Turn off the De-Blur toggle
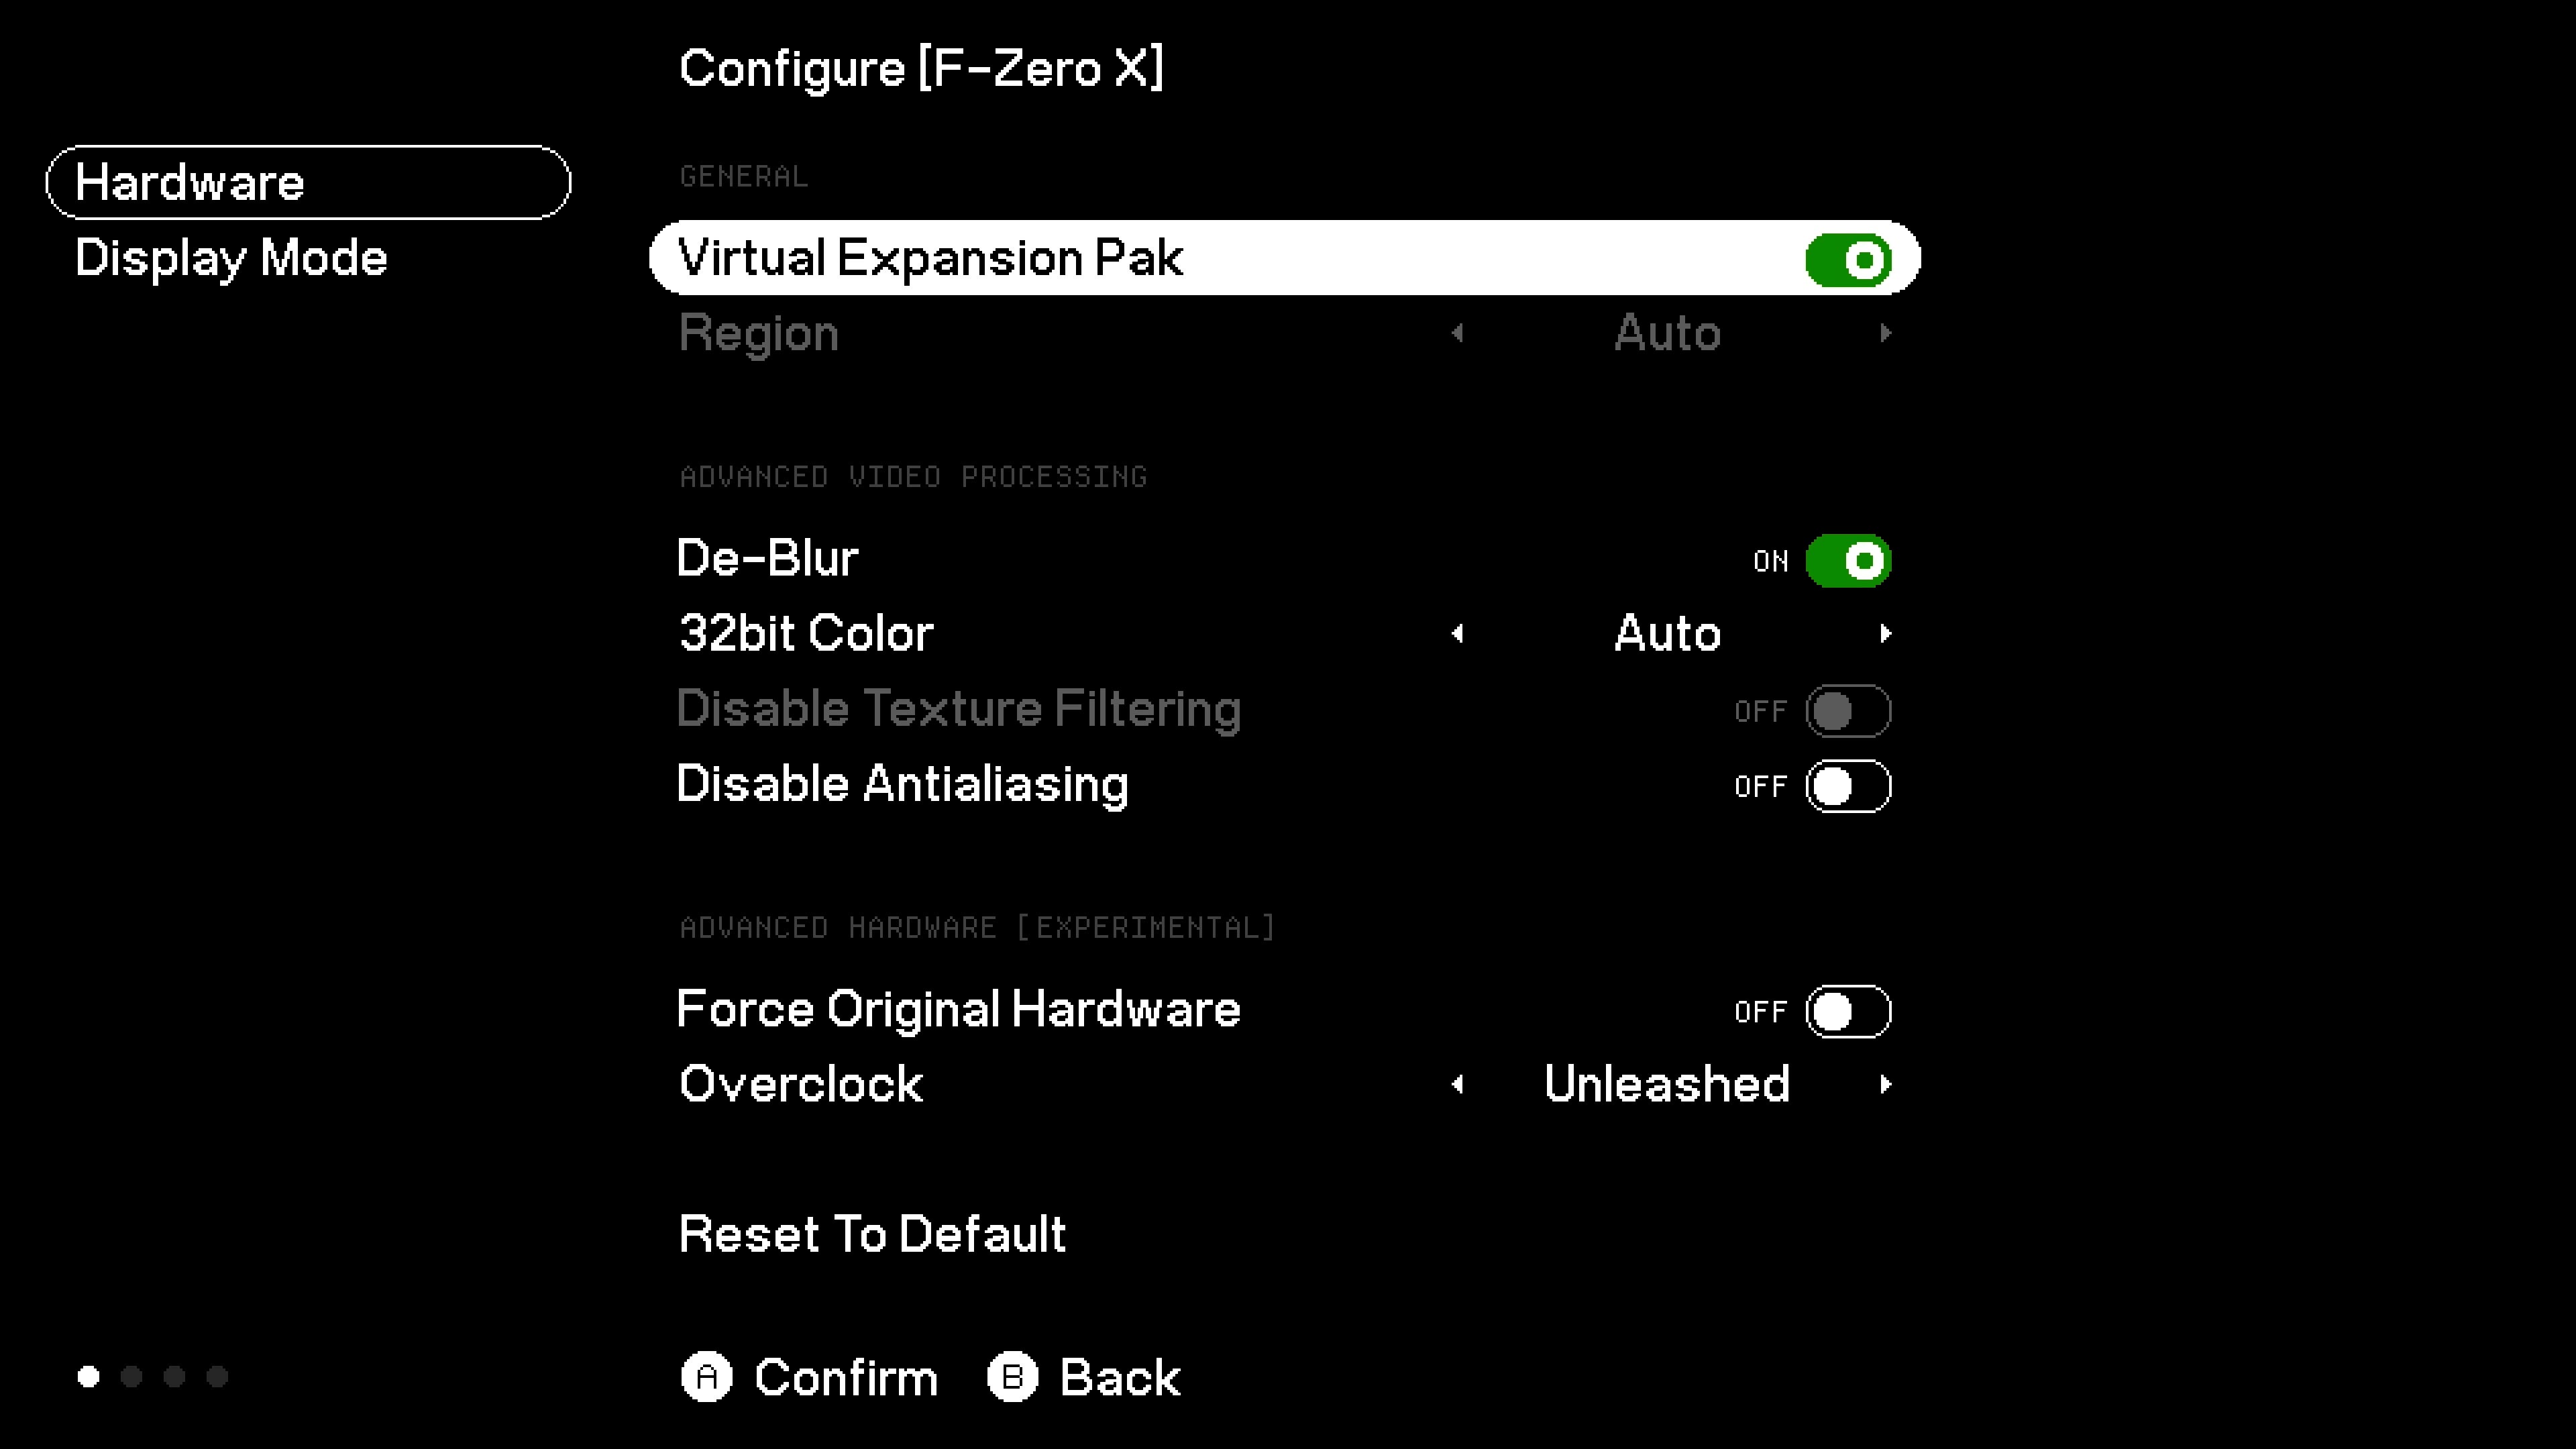Viewport: 2576px width, 1449px height. coord(1848,561)
